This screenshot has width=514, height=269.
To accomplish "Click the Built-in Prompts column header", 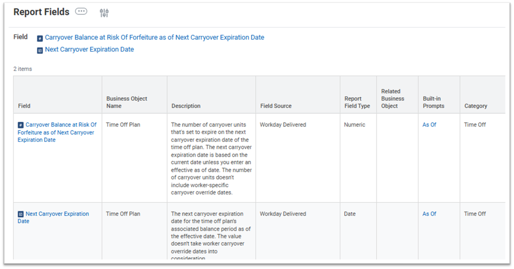I will [433, 102].
